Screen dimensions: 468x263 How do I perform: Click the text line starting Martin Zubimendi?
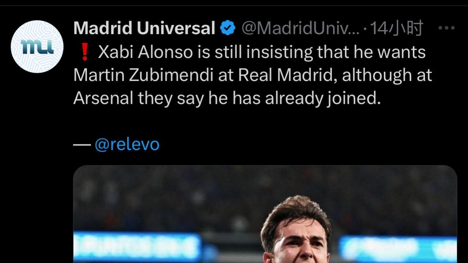point(253,75)
